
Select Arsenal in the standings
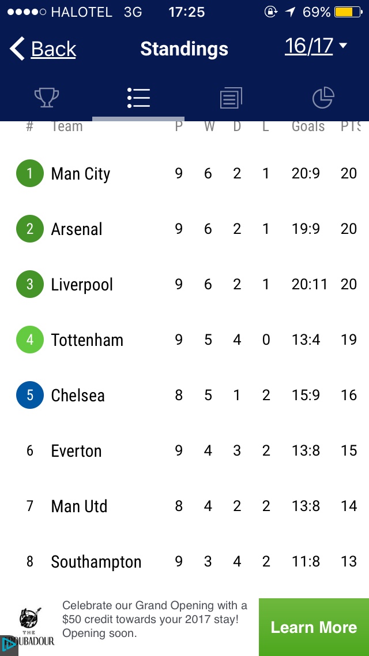77,229
